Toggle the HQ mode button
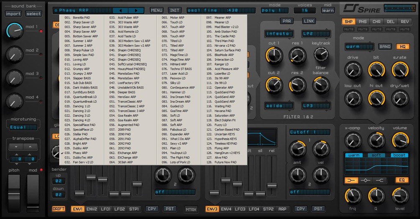420x219 pixels. (402, 46)
